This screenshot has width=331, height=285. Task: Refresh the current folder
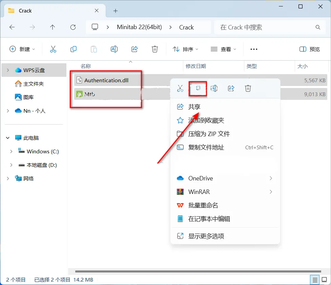pos(73,27)
